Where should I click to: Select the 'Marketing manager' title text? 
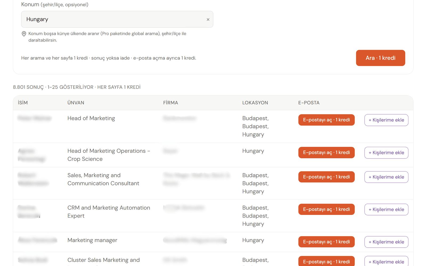tap(92, 240)
